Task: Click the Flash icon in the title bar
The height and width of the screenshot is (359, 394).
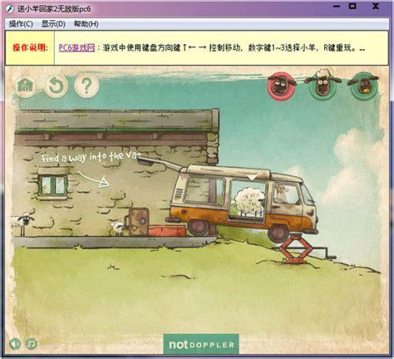Action: pyautogui.click(x=9, y=8)
